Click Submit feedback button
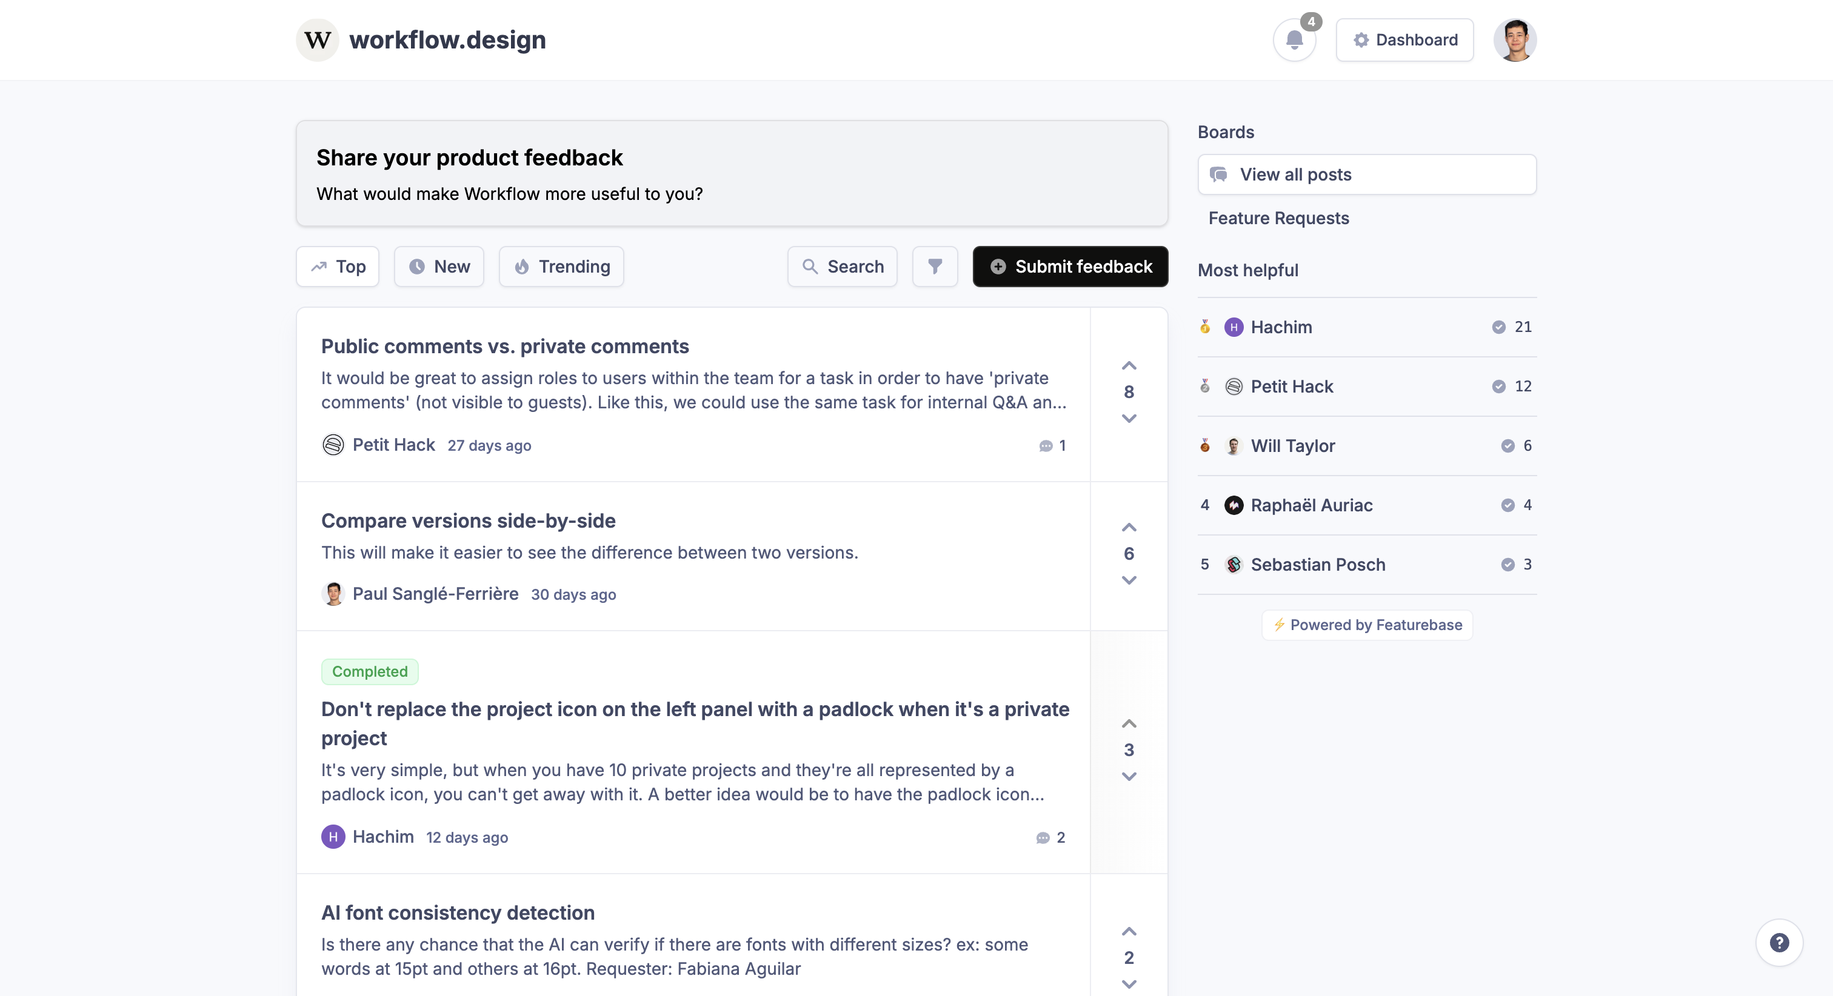Viewport: 1833px width, 996px height. (1070, 266)
